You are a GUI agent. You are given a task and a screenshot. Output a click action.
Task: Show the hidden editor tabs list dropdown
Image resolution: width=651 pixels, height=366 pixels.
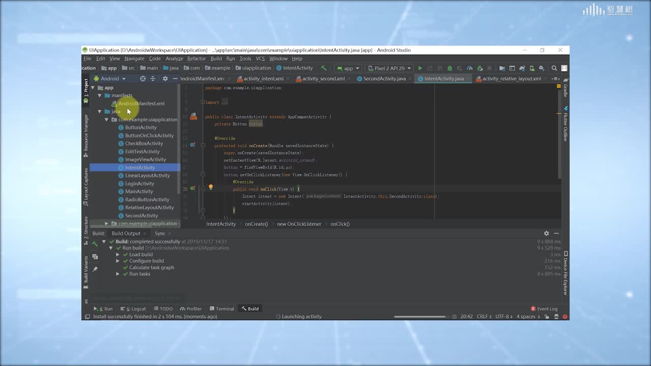coord(556,79)
